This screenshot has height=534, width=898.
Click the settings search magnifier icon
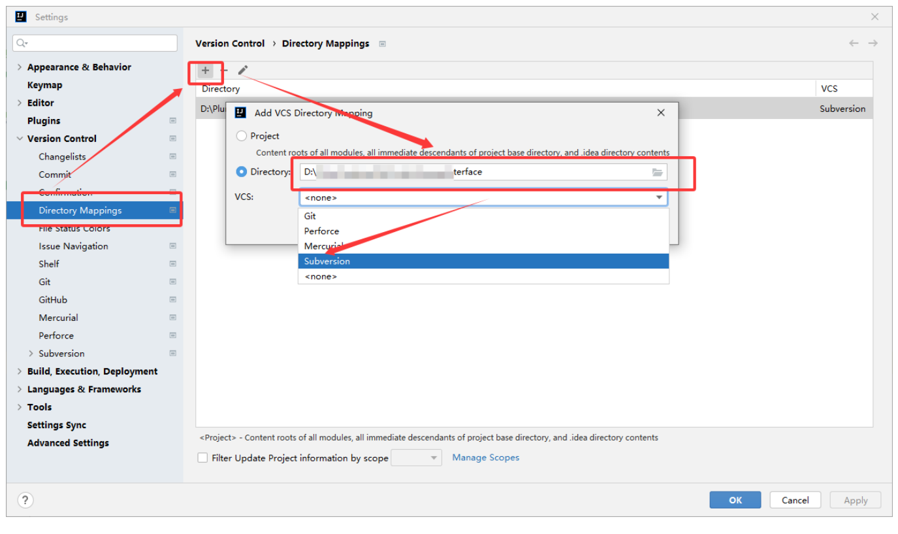22,43
